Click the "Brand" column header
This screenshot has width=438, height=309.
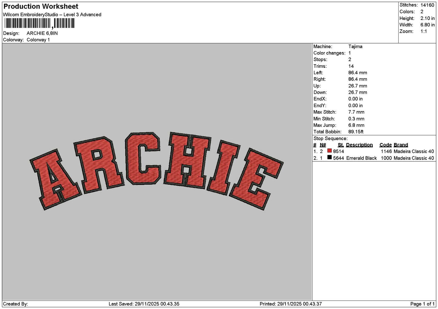point(401,145)
